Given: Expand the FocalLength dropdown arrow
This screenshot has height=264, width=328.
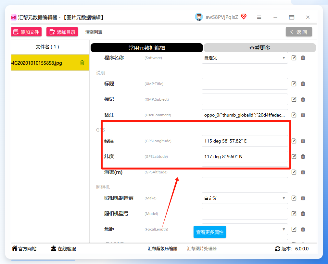Looking at the screenshot, I should [x=284, y=229].
